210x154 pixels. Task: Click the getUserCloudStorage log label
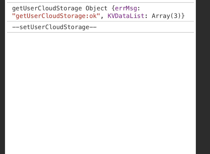coord(47,9)
